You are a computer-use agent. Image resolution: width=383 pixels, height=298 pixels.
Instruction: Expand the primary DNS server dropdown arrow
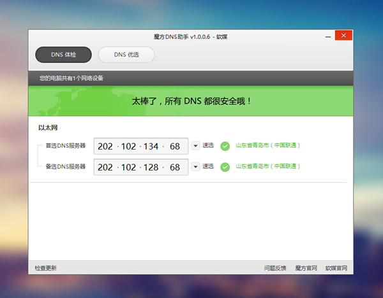195,146
